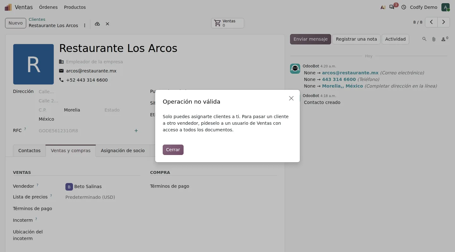Open the country field México

[x=88, y=119]
